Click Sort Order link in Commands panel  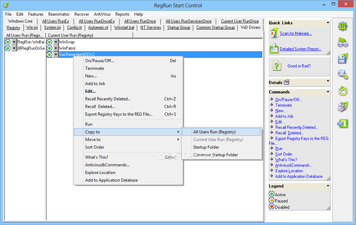click(x=284, y=154)
